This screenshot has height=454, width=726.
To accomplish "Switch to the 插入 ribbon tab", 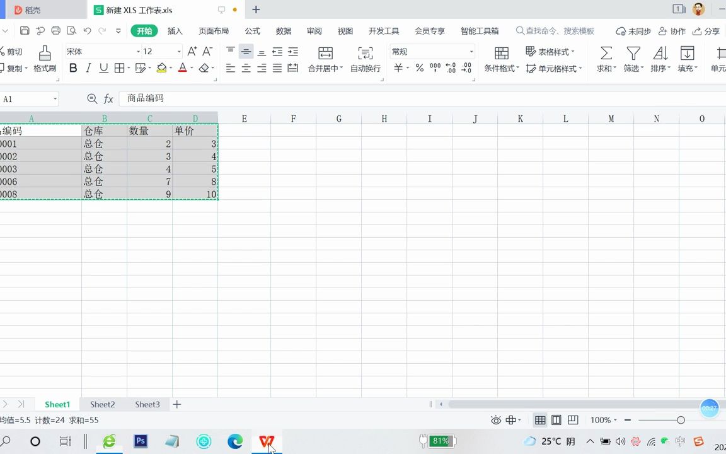I will pos(175,30).
